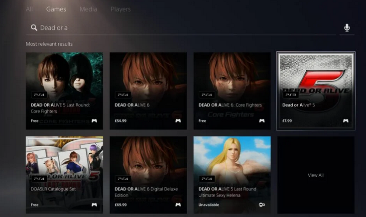
Task: Click the magnifying glass search icon
Action: click(34, 28)
